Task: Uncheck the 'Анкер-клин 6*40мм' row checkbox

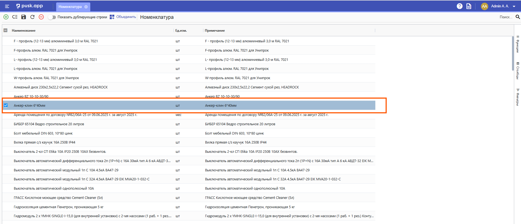Action: pos(6,105)
